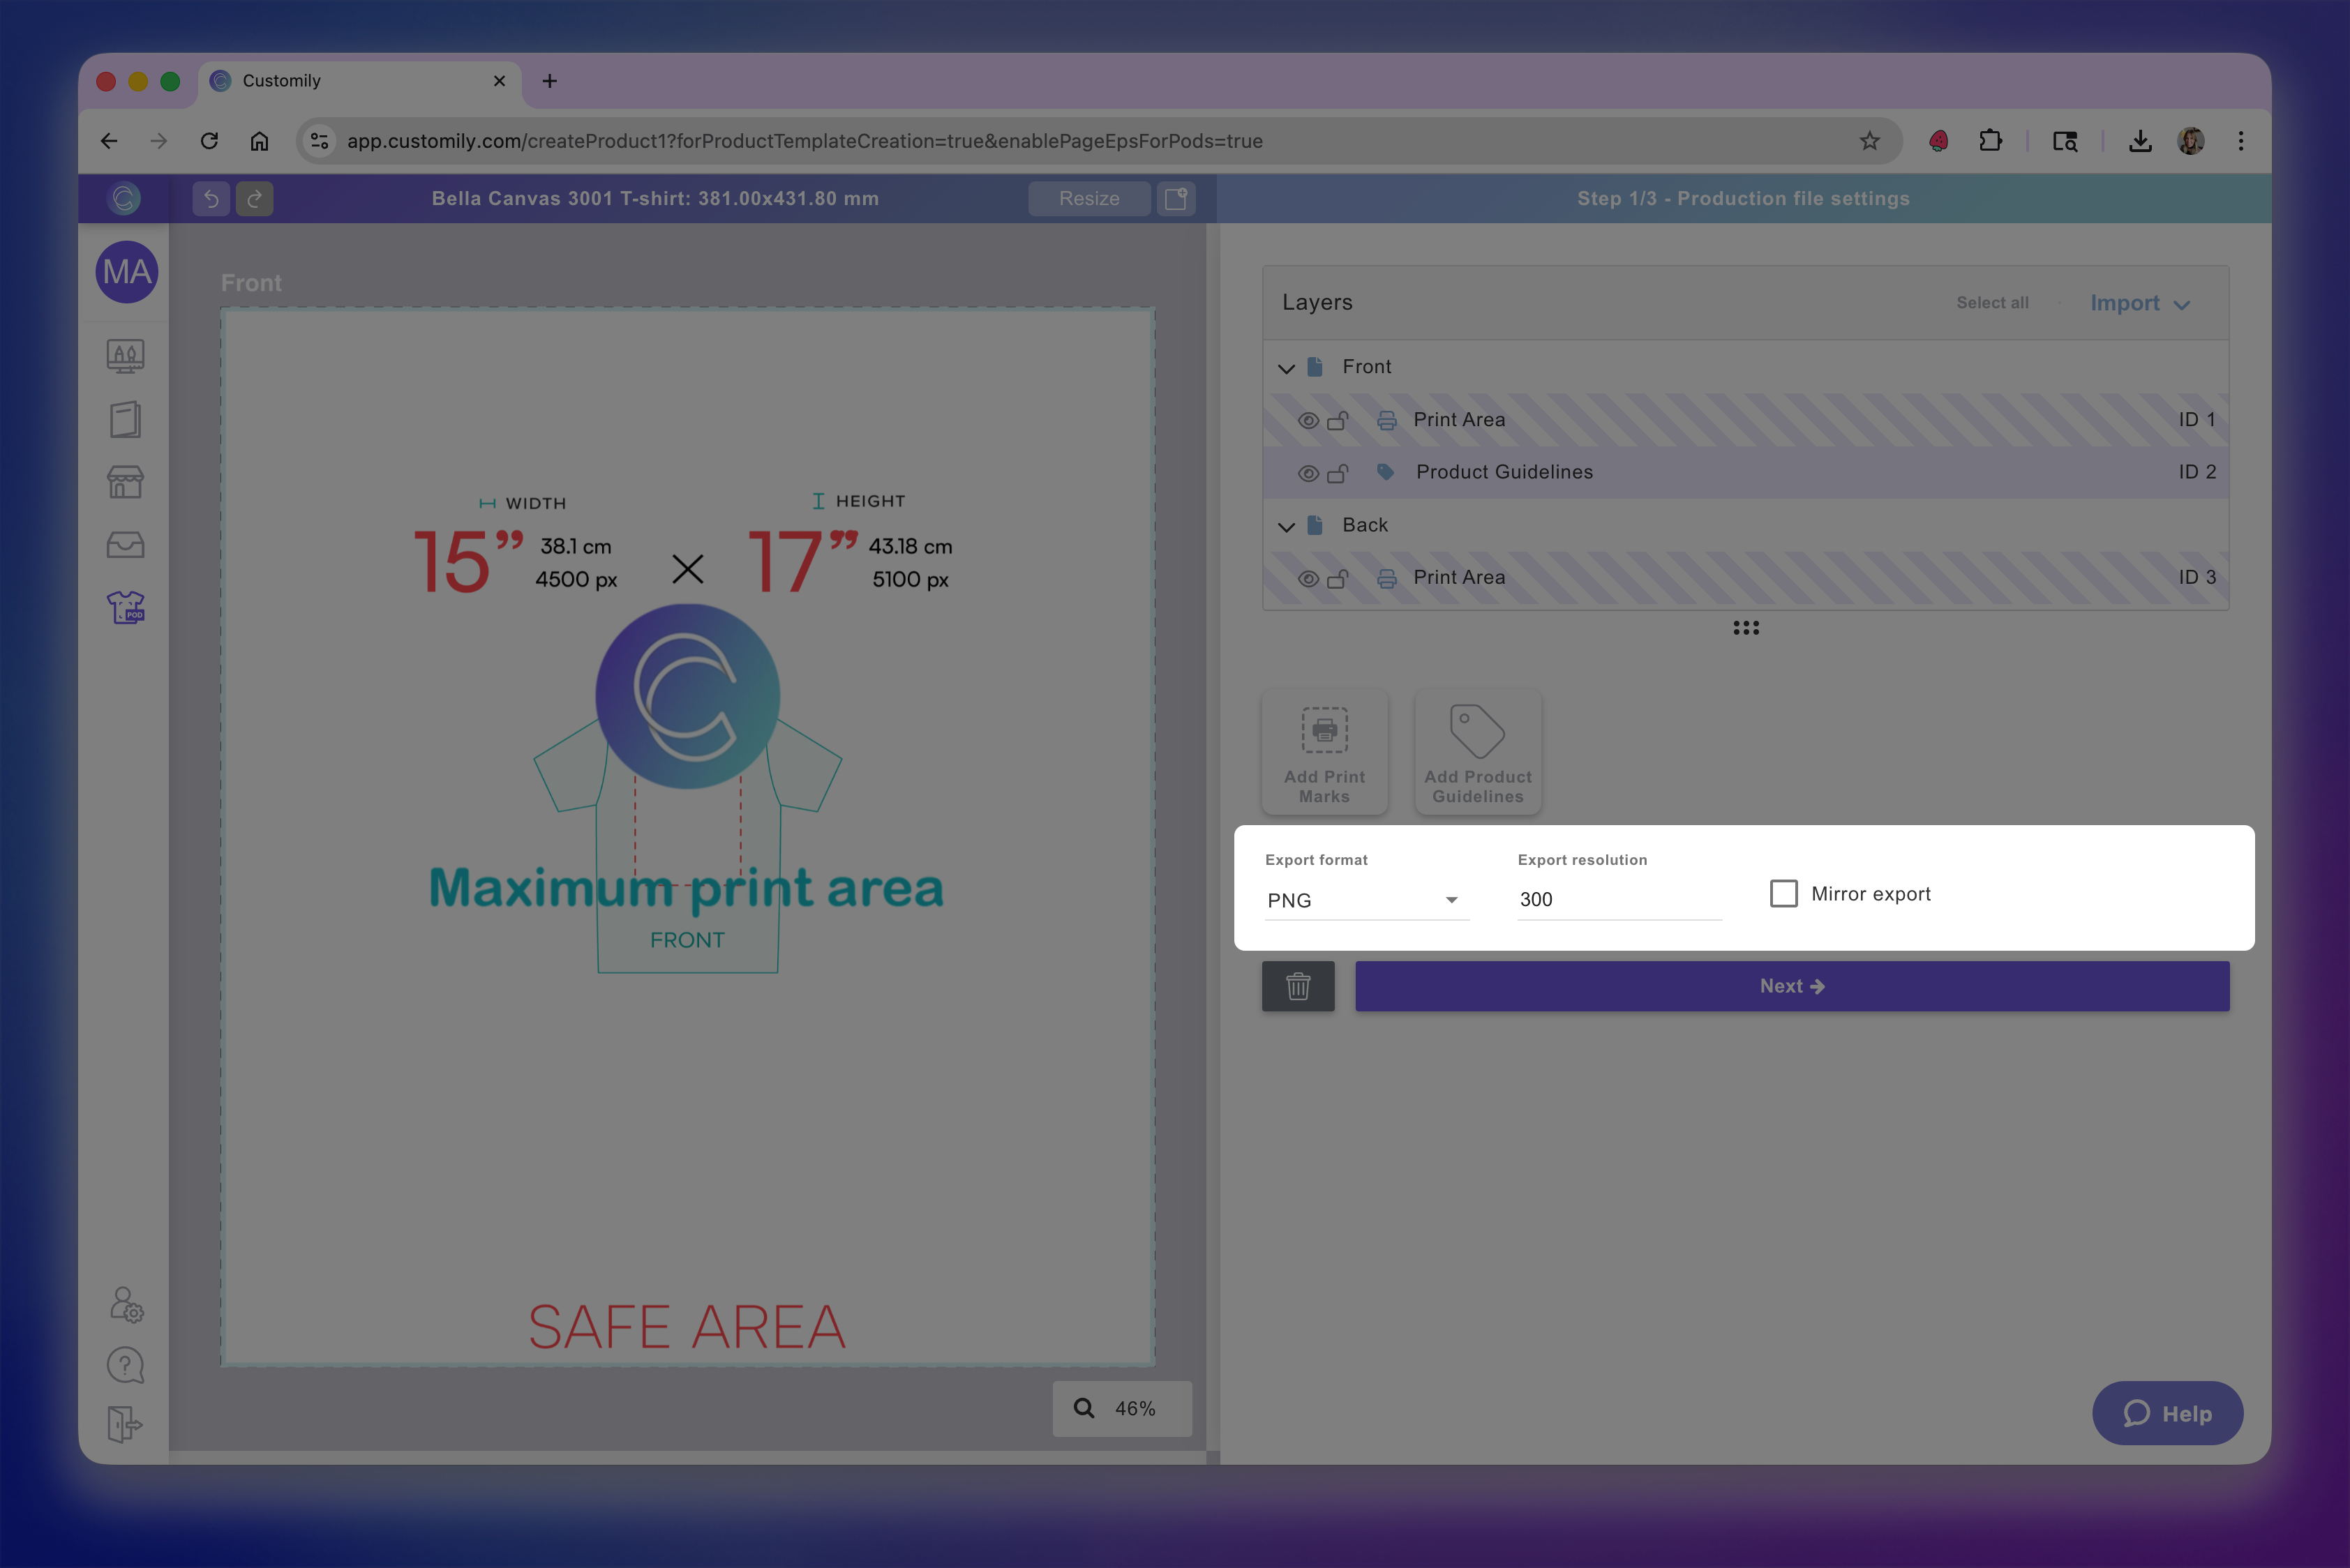
Task: Click the printer icon of Front Print Area
Action: click(x=1386, y=420)
